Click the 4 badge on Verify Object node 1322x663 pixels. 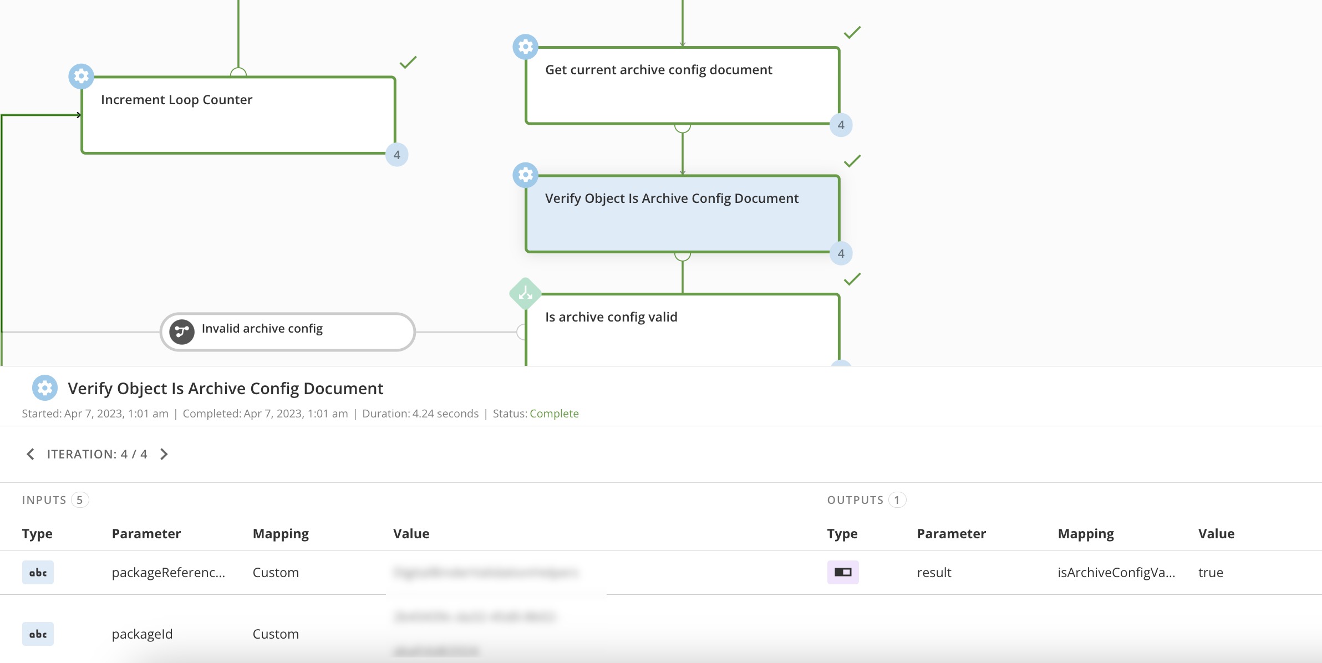tap(841, 253)
